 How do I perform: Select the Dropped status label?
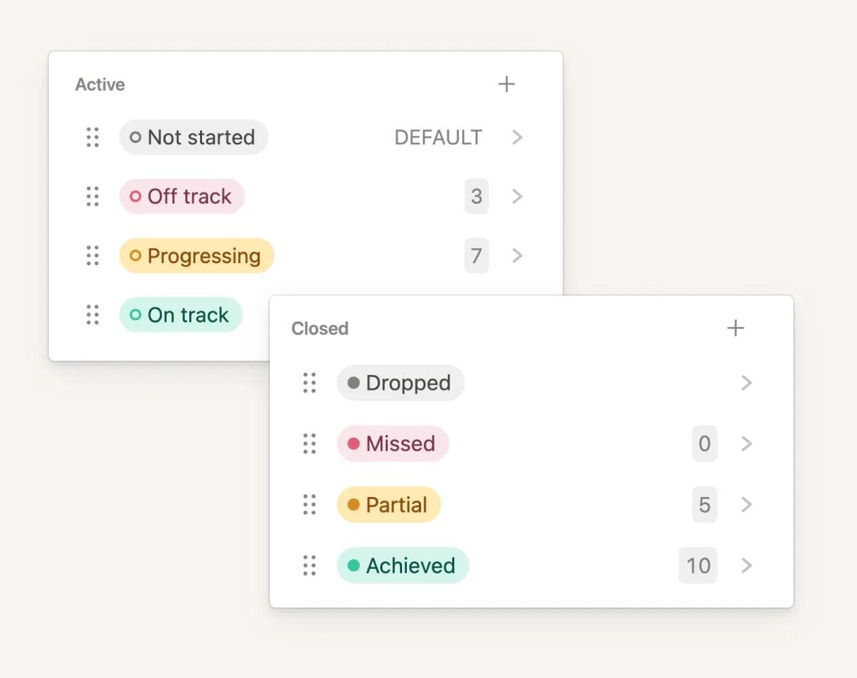(400, 383)
